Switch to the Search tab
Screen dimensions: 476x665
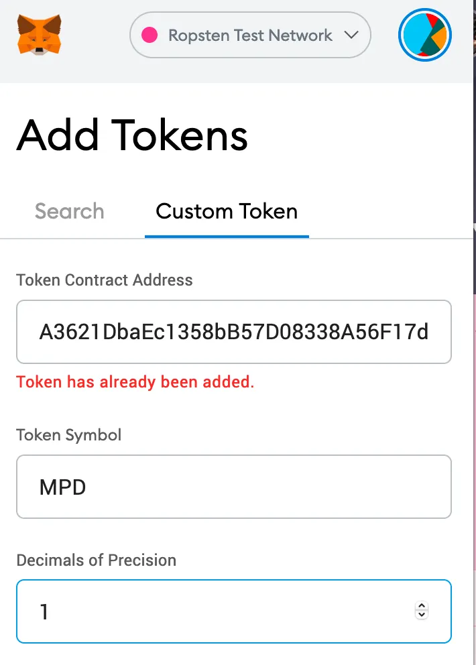point(70,212)
